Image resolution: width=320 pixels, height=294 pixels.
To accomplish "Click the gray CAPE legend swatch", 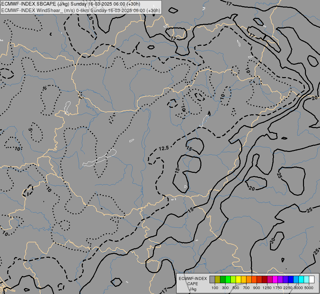I will [x=212, y=280].
